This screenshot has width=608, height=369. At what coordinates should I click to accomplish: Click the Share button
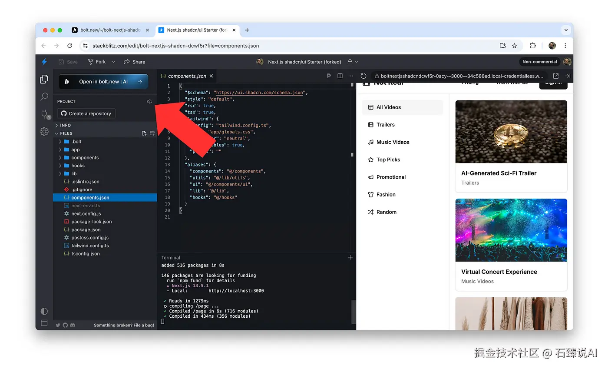click(x=135, y=62)
